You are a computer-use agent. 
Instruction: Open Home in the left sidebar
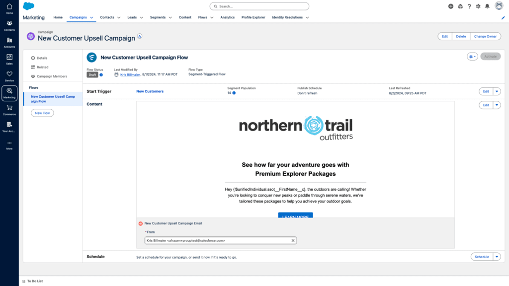click(9, 8)
